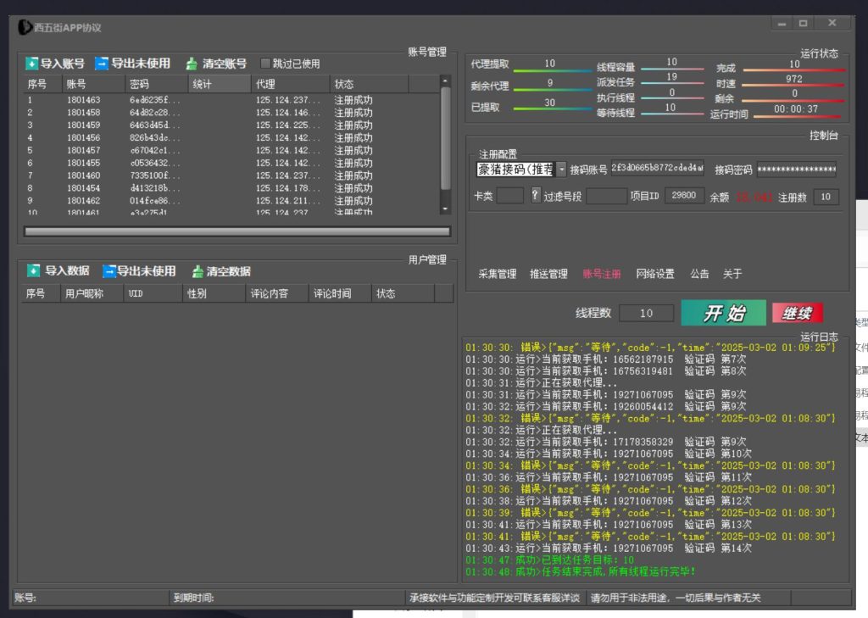Select the 推送管理 tab
The image size is (868, 618).
pos(548,274)
